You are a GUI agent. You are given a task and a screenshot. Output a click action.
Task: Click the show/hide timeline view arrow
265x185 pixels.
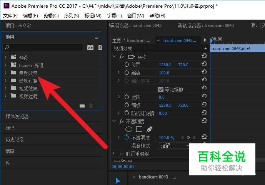[x=205, y=40]
